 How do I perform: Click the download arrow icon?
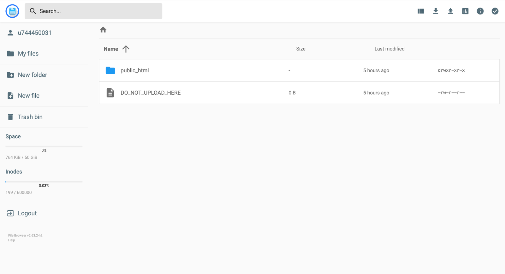436,11
